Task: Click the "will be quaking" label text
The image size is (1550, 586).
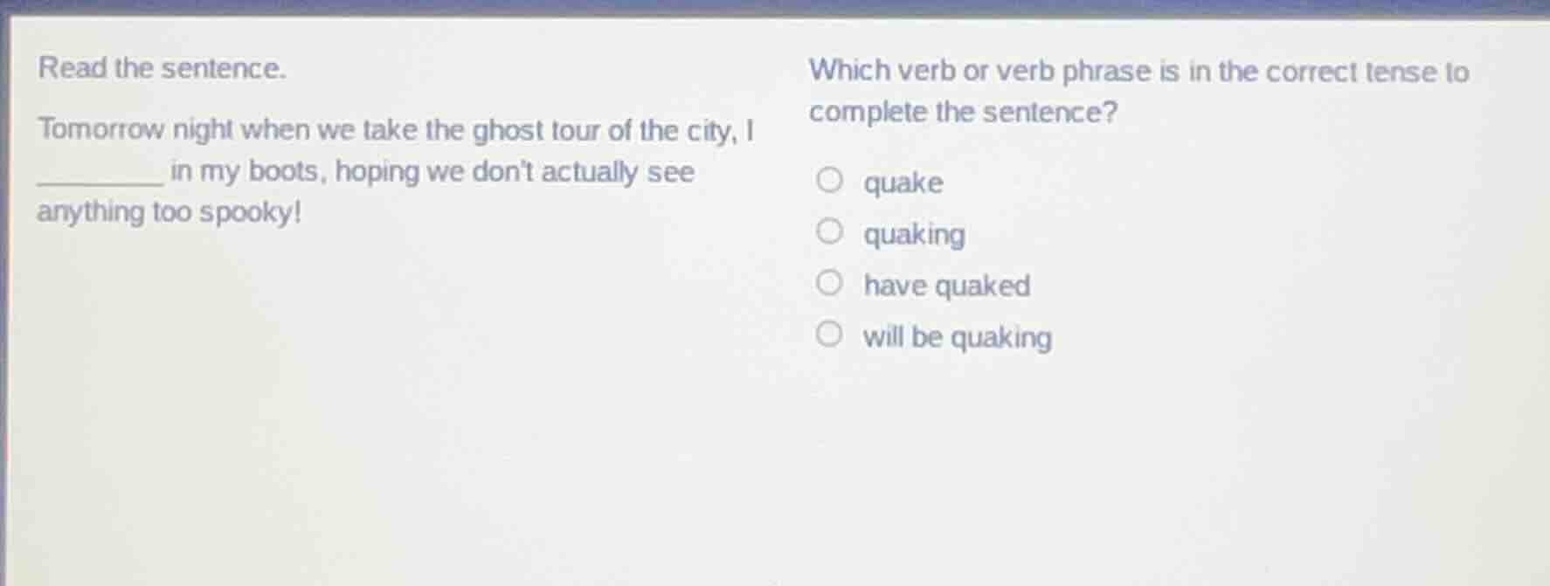Action: click(x=957, y=336)
